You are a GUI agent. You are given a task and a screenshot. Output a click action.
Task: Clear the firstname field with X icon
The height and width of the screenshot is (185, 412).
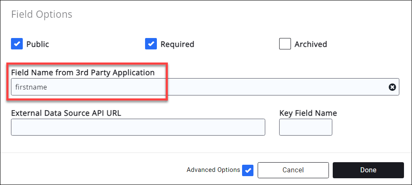click(392, 87)
